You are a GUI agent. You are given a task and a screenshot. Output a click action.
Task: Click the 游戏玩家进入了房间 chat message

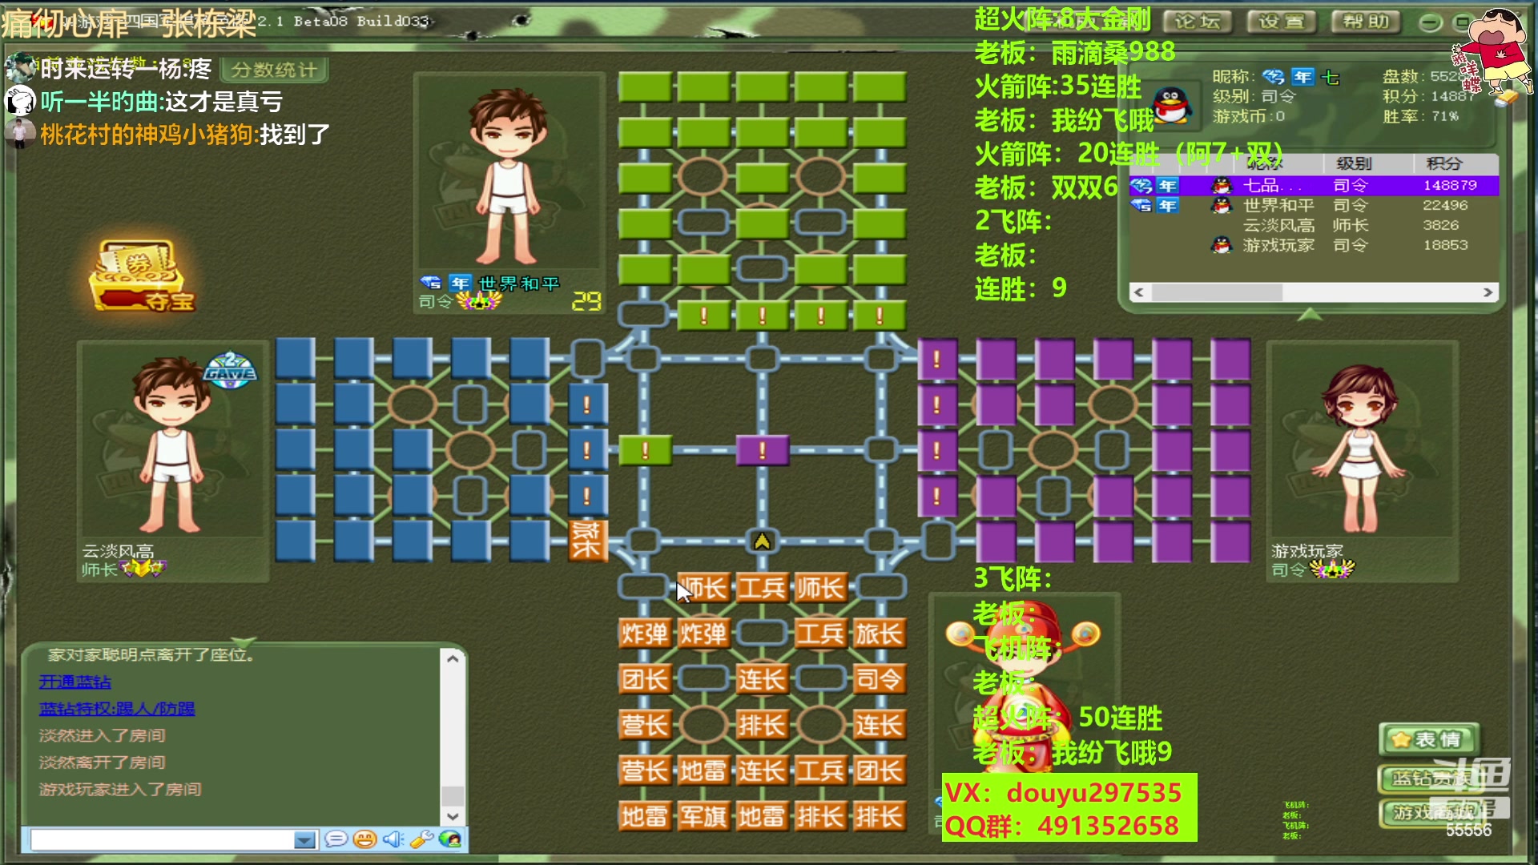point(120,789)
